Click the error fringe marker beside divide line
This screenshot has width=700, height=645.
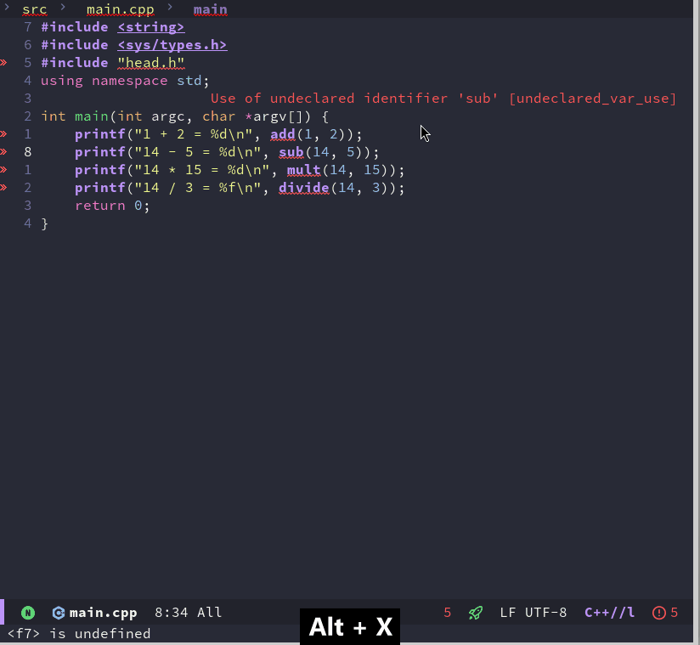(3, 188)
